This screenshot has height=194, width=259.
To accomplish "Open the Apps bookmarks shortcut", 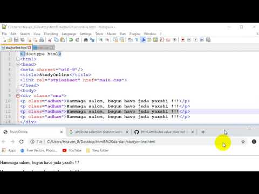I will point(9,150).
